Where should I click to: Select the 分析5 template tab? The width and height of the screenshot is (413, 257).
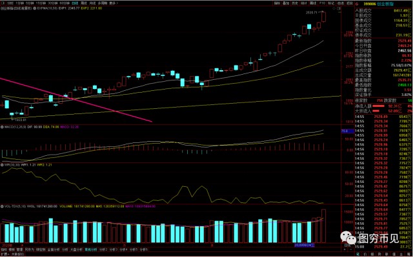click(x=134, y=250)
